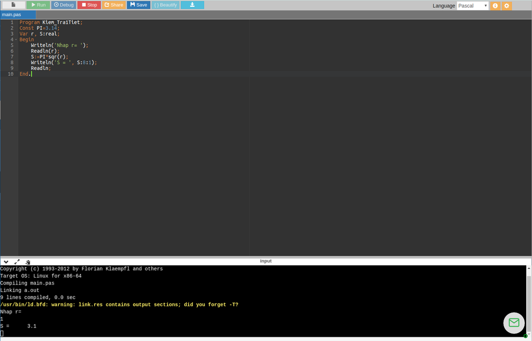Beautify the source code
This screenshot has width=532, height=341.
tap(165, 5)
